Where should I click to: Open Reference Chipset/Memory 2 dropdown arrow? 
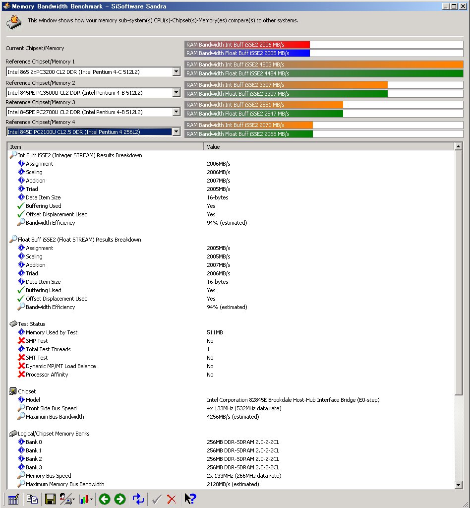point(176,92)
